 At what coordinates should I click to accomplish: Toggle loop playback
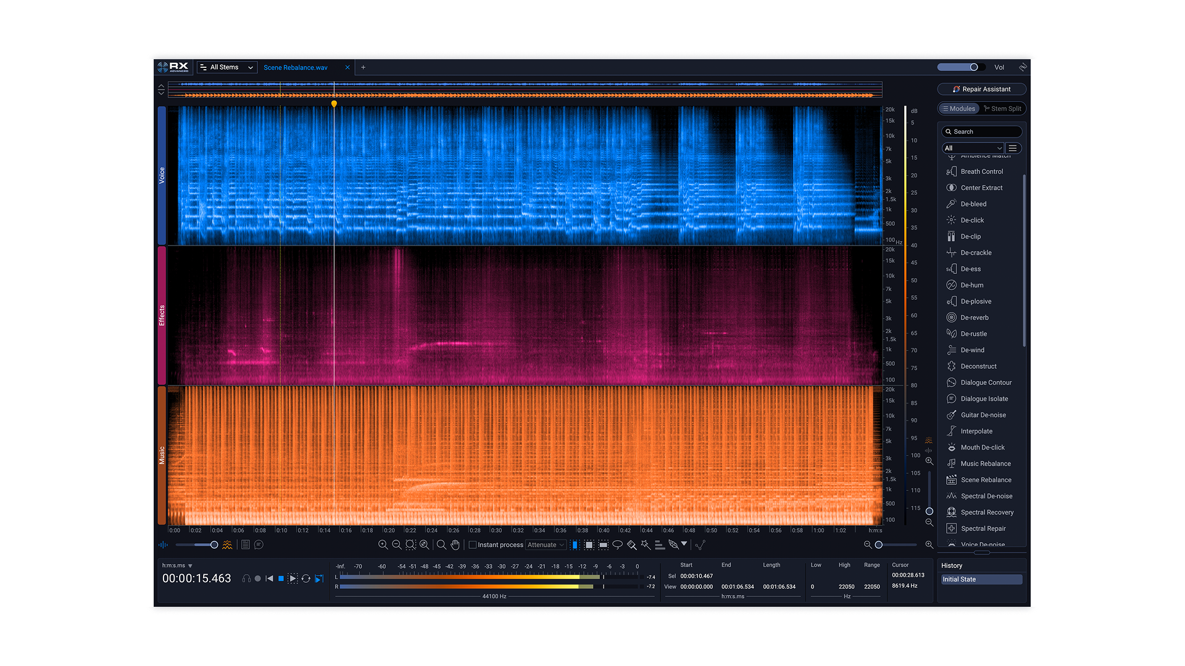point(306,579)
